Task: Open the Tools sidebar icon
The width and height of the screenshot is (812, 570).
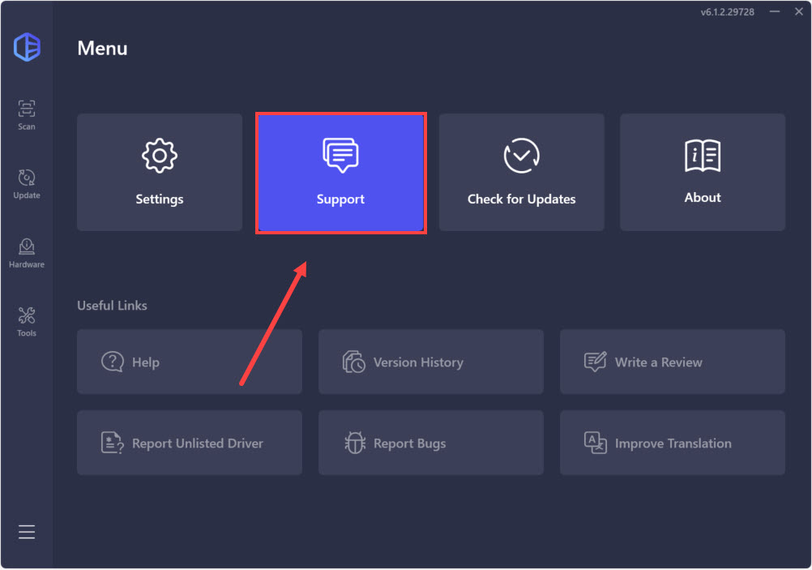Action: pos(27,321)
